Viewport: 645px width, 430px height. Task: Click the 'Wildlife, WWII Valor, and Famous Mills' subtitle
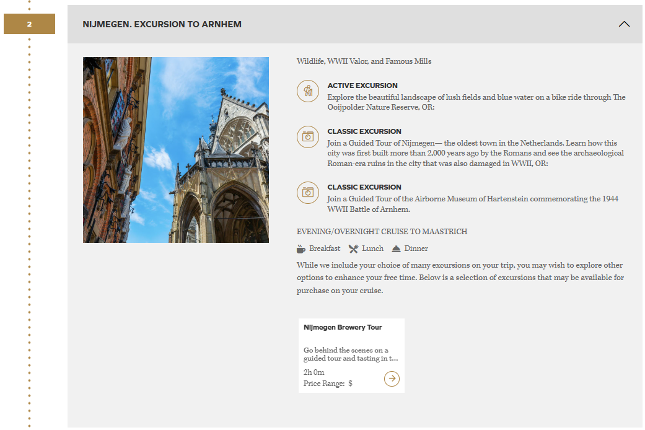(364, 61)
